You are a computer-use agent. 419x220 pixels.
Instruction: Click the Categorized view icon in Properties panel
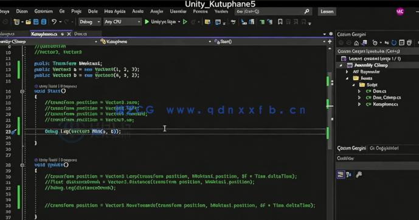[x=341, y=174]
